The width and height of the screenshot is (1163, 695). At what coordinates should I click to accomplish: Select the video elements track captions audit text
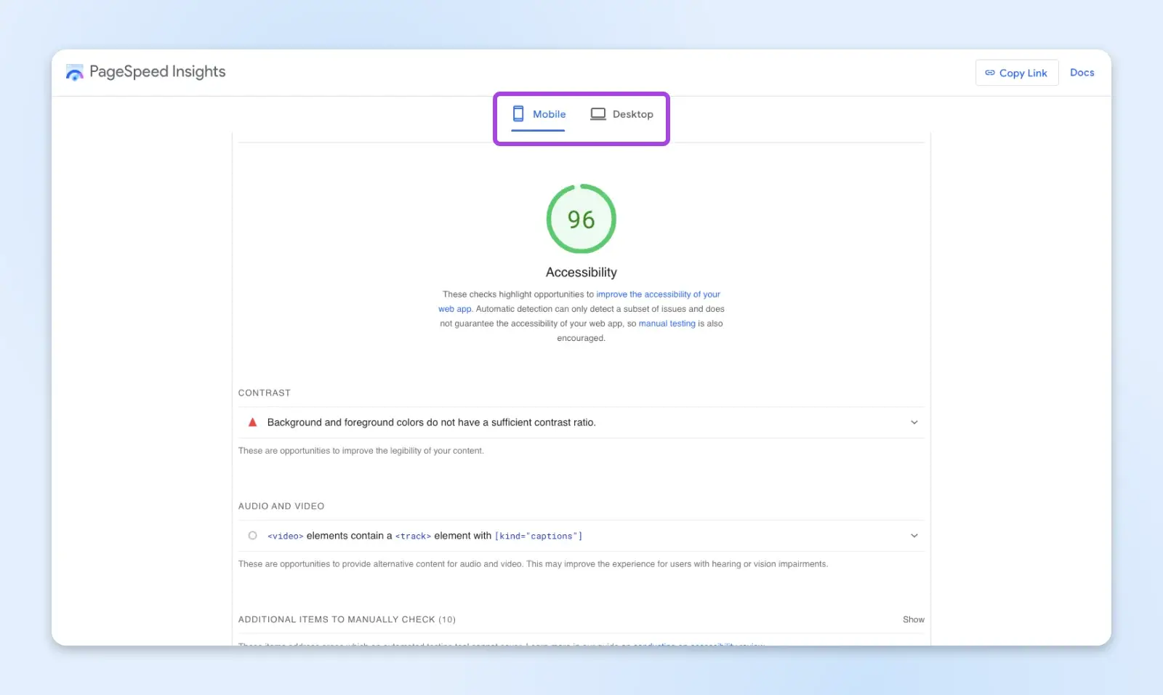click(x=425, y=536)
